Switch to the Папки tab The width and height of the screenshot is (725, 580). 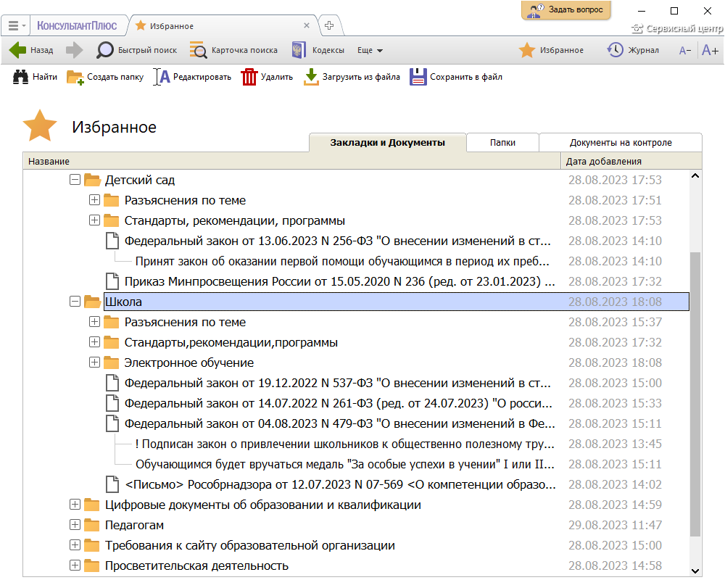pos(502,143)
